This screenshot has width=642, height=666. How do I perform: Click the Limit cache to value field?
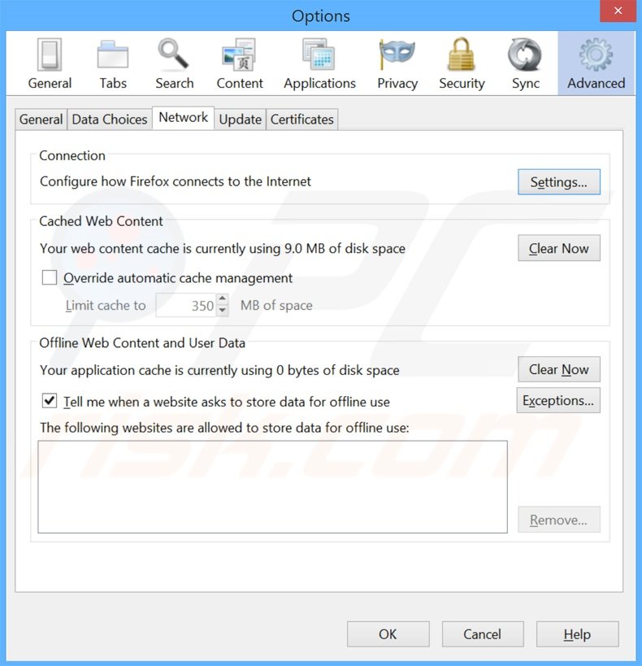(x=186, y=305)
